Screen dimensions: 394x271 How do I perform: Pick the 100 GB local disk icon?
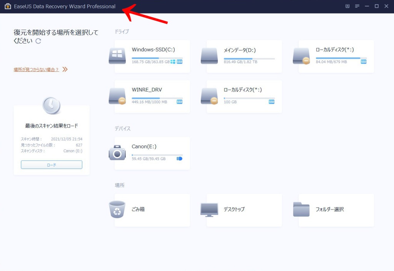point(209,96)
